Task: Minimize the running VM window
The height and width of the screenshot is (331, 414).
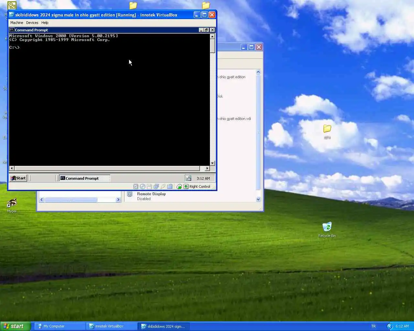Action: [197, 15]
